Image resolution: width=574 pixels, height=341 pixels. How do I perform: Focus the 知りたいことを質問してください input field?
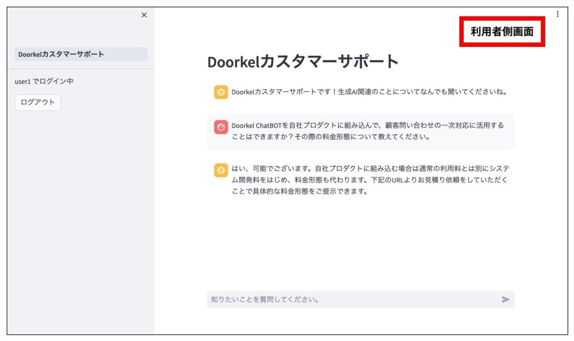pos(350,299)
